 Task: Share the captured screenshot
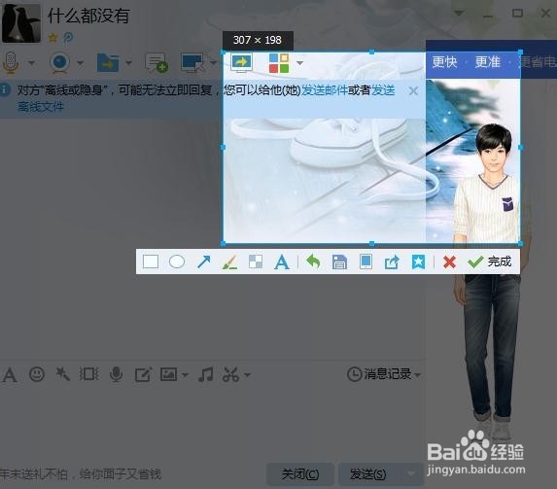point(392,262)
